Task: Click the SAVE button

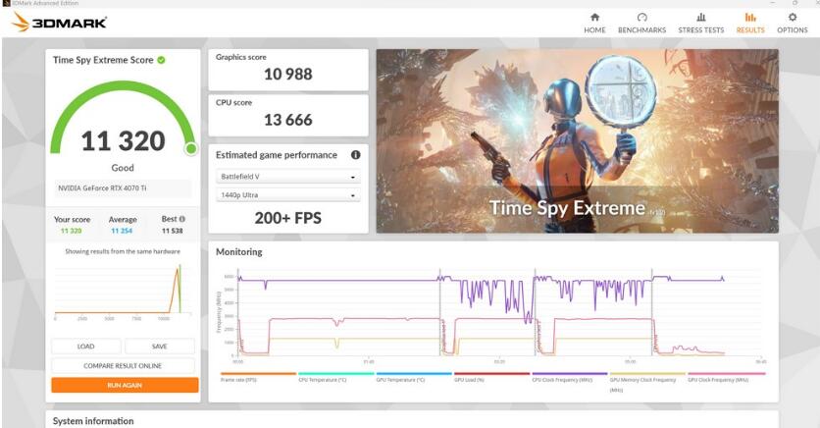Action: tap(160, 347)
